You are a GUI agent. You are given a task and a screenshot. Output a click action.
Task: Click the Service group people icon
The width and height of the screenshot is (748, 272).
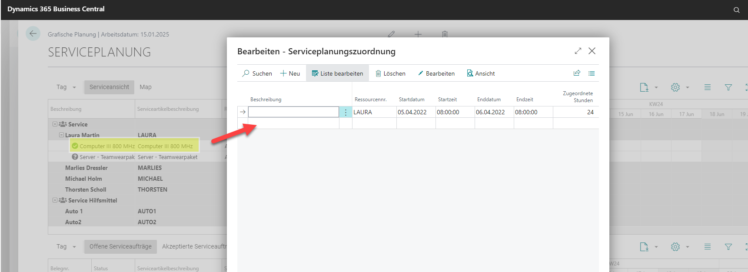pos(63,124)
